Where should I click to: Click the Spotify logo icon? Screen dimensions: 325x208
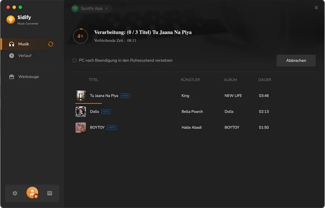[x=75, y=8]
